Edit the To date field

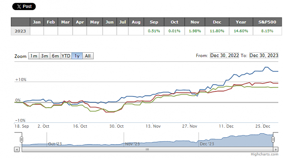pyautogui.click(x=264, y=55)
